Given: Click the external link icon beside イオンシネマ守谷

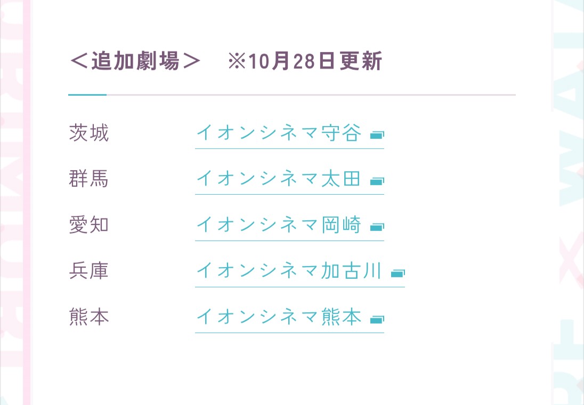Looking at the screenshot, I should click(377, 135).
